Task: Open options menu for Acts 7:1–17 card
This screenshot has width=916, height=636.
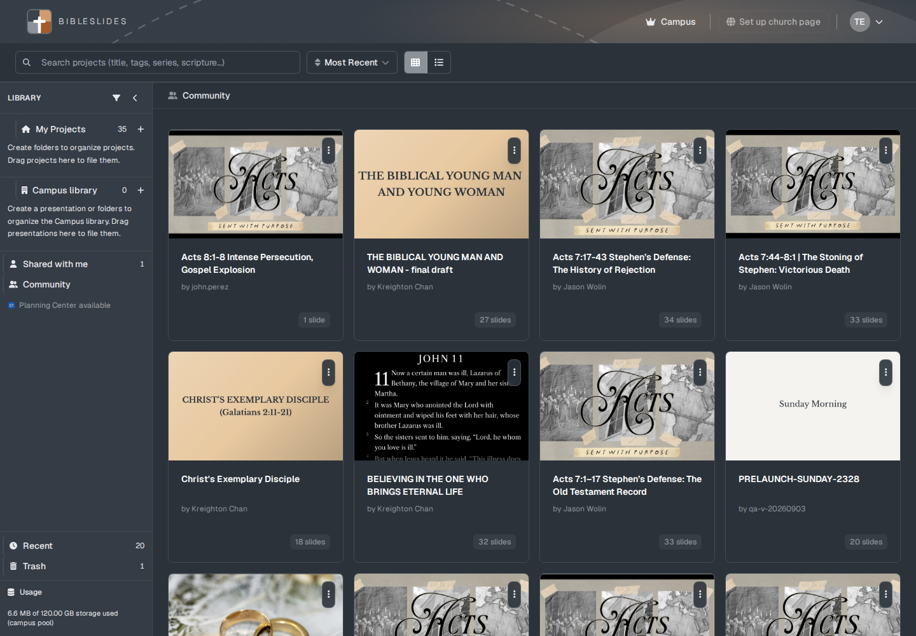Action: 700,373
